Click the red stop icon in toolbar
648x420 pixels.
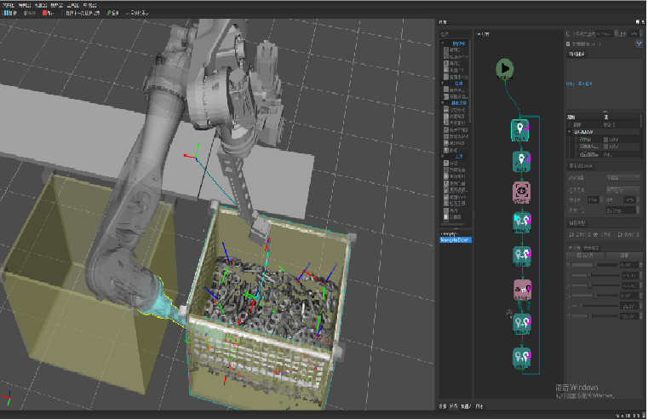[45, 14]
